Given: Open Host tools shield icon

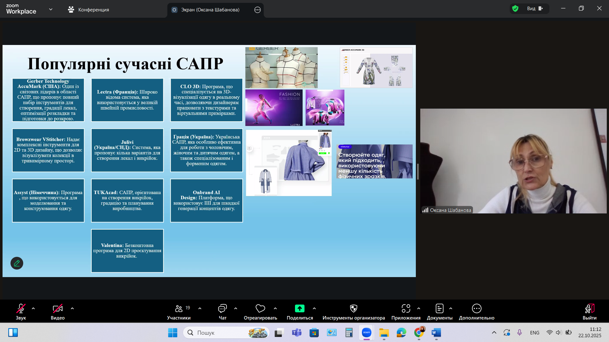Looking at the screenshot, I should click(x=353, y=309).
